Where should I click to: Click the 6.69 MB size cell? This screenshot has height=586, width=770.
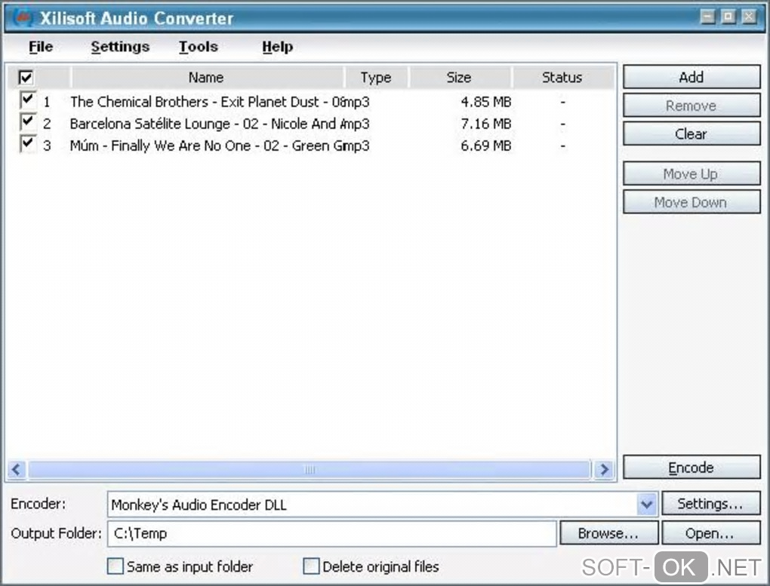(x=486, y=146)
